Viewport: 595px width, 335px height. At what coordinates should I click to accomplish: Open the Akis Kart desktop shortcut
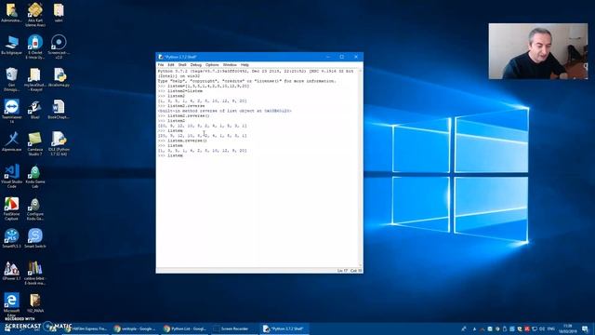click(x=35, y=15)
